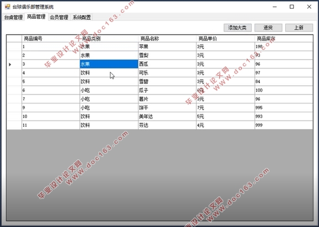Viewport: 319px width, 227px height.
Task: Select the 芬达 product name cell
Action: point(167,125)
